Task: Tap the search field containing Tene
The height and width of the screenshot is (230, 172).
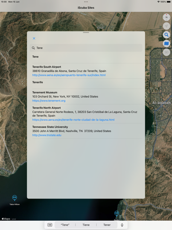Action: pyautogui.click(x=86, y=48)
